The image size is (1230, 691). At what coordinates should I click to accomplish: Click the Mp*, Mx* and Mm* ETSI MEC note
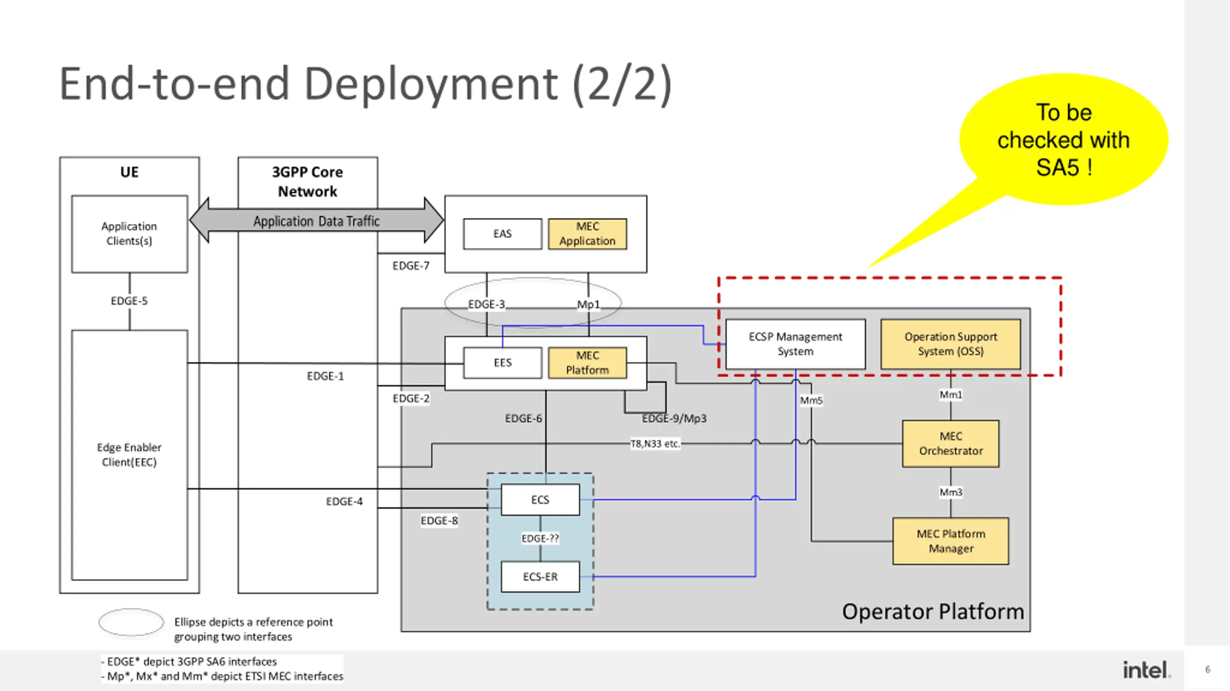[222, 676]
